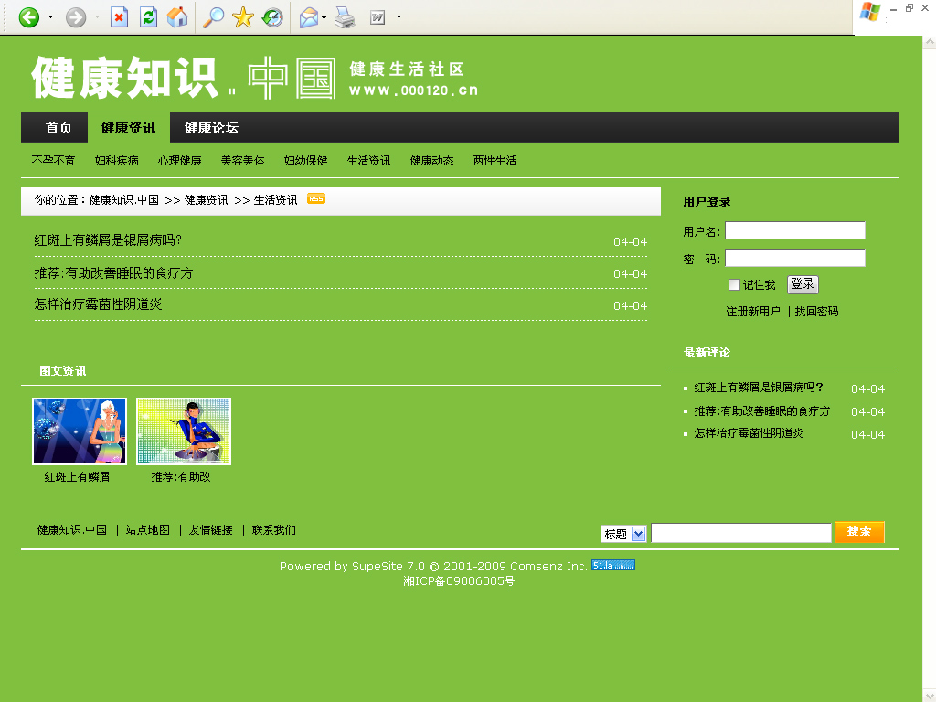
Task: Click the 密码 input field
Action: (x=794, y=258)
